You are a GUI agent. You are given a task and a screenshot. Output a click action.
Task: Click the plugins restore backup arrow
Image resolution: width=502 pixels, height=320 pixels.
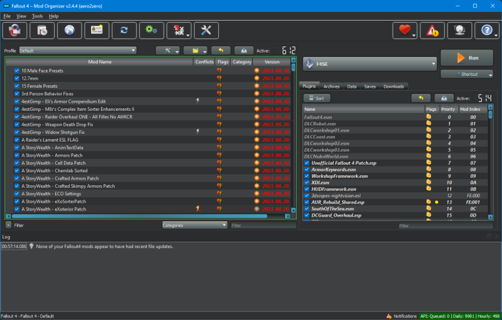pos(420,98)
